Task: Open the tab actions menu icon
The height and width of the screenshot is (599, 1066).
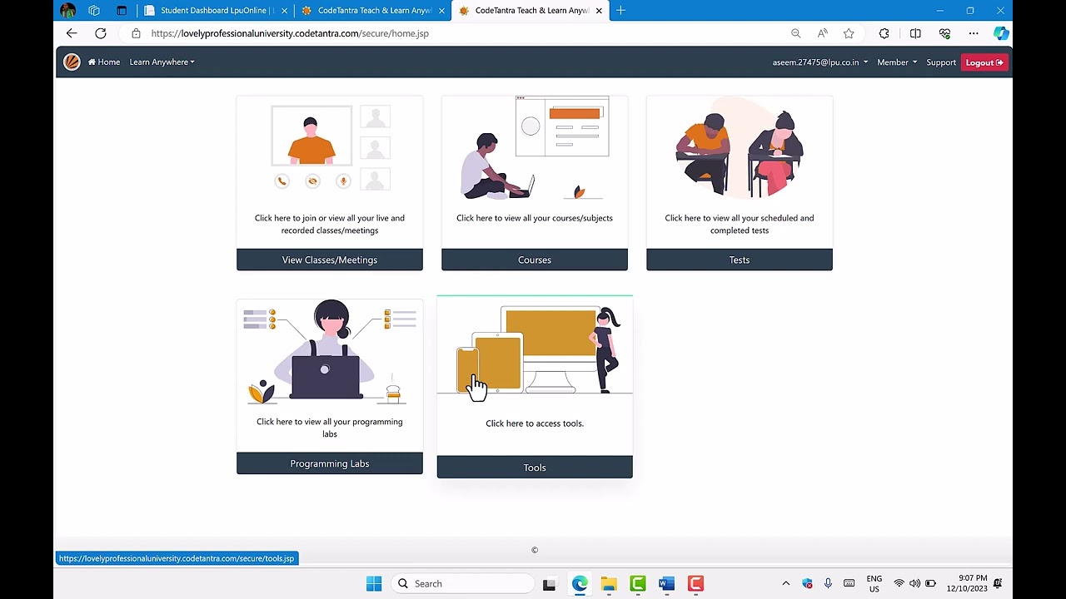Action: 122,11
